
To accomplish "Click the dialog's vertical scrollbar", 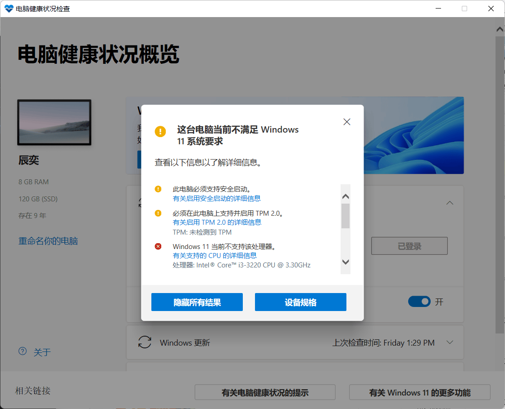I will (345, 216).
